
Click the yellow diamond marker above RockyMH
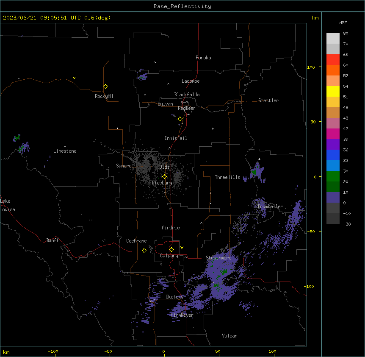pos(105,86)
